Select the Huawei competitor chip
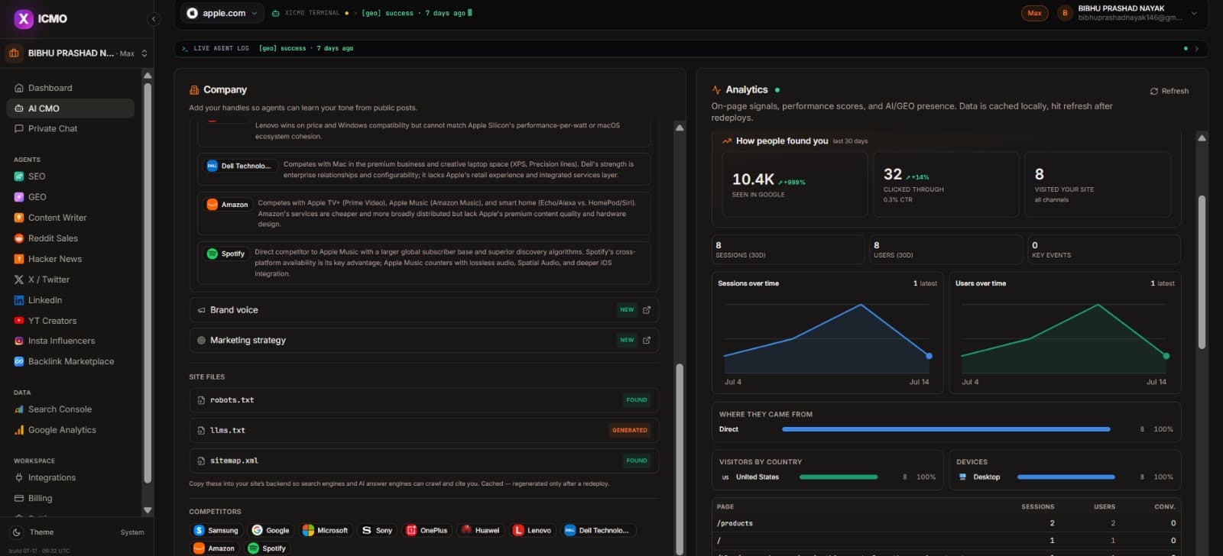This screenshot has width=1223, height=556. [481, 530]
